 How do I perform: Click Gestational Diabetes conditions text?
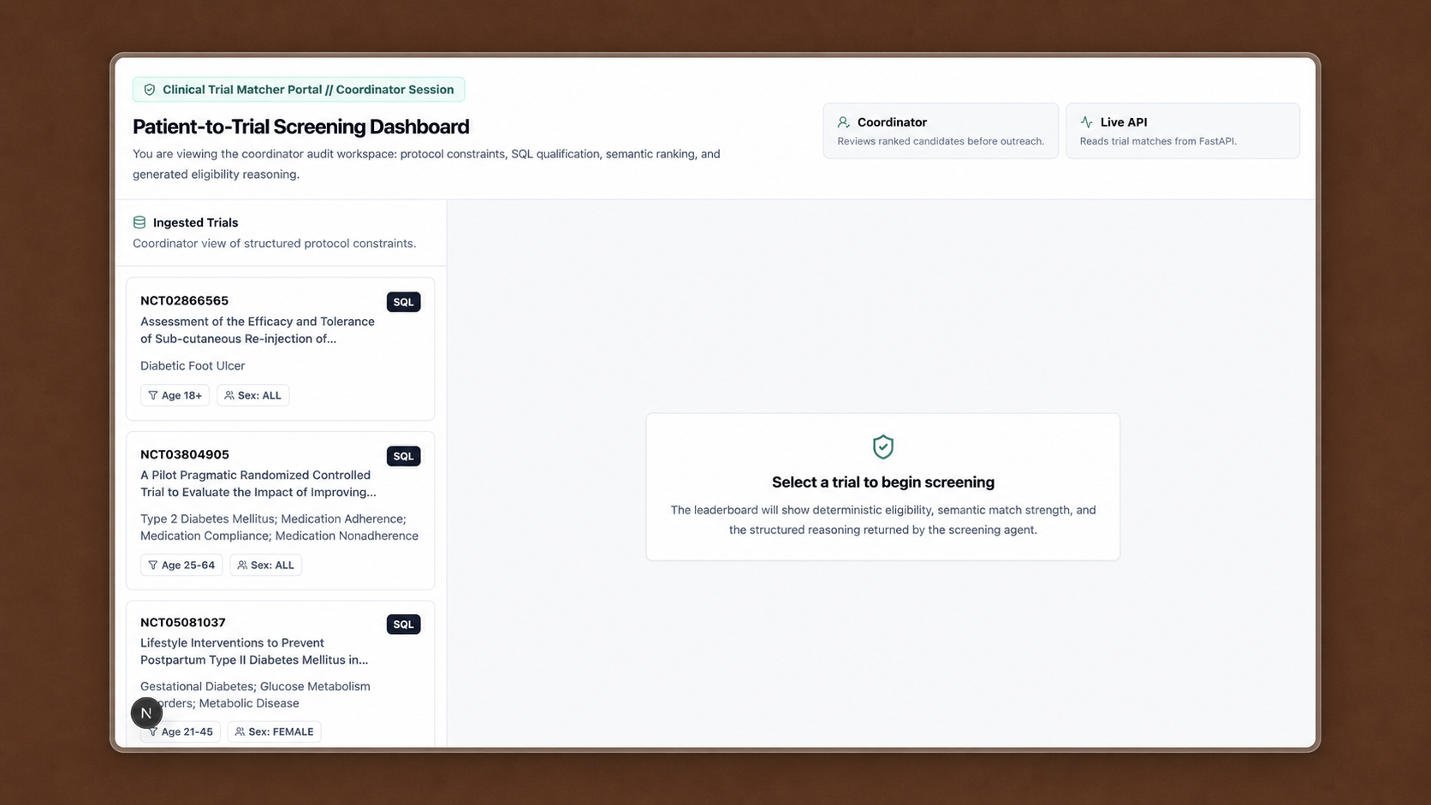click(255, 695)
